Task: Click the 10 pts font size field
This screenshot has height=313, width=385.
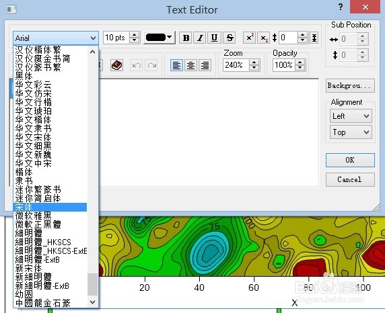Action: pyautogui.click(x=116, y=38)
